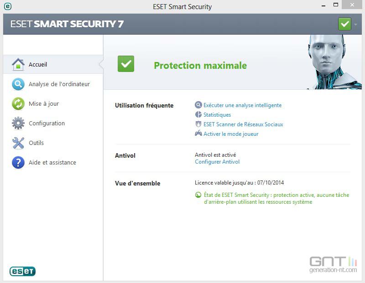This screenshot has width=365, height=283.
Task: Click the green protection status checkmark in header
Action: tap(344, 24)
